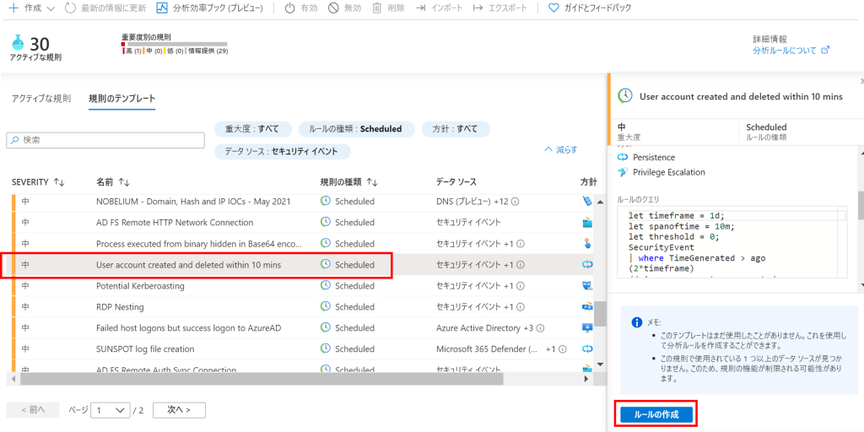Go to next page with 次へ

[179, 410]
